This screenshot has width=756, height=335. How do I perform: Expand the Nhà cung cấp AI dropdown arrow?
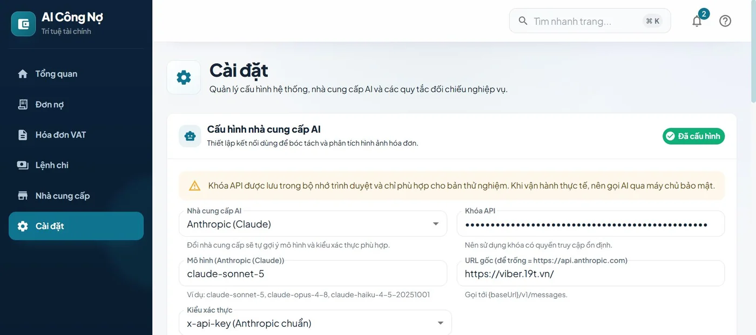(436, 224)
